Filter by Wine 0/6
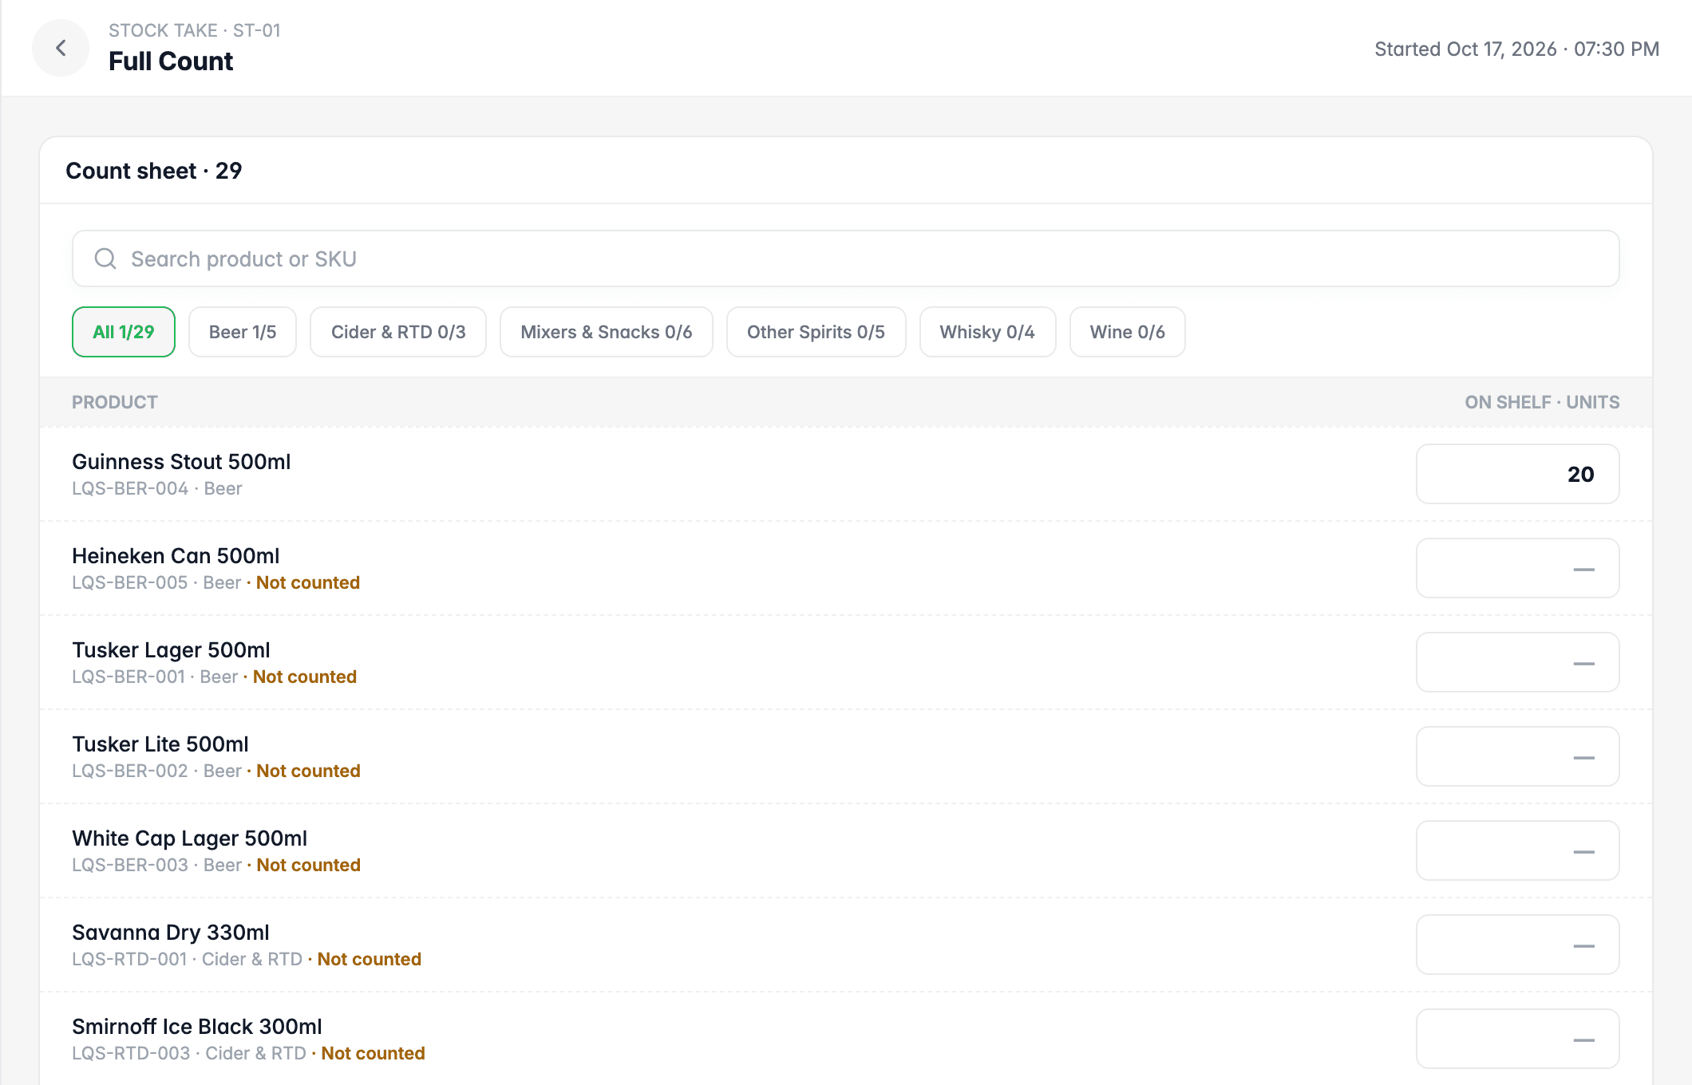This screenshot has height=1085, width=1692. [x=1127, y=332]
